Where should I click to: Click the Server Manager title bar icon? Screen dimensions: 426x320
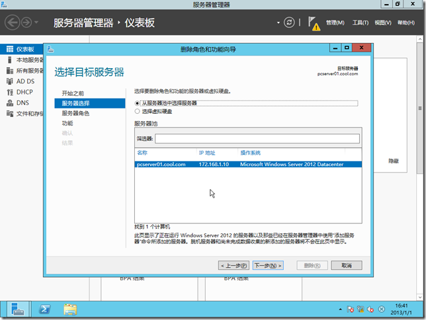pyautogui.click(x=4, y=4)
